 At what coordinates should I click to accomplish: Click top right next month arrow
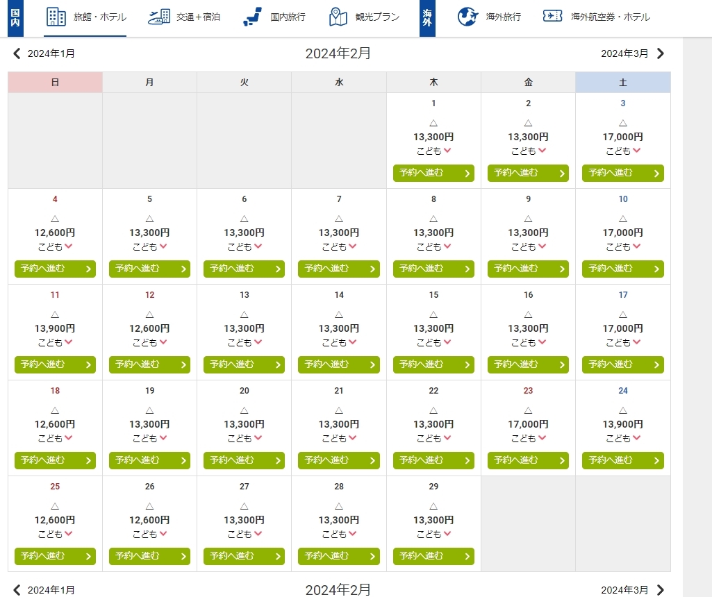point(661,53)
